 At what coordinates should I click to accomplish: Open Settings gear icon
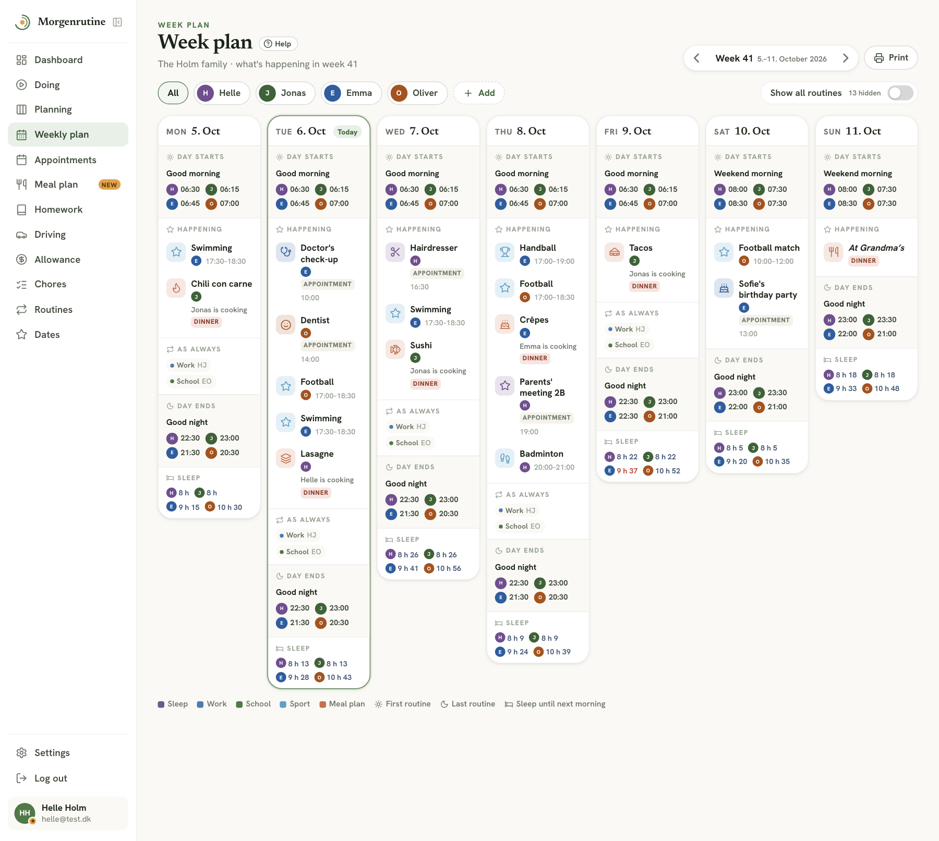pos(21,753)
